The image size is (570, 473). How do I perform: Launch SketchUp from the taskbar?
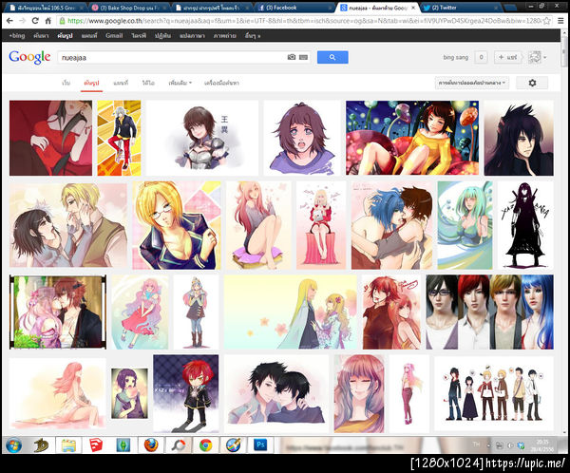click(x=96, y=445)
